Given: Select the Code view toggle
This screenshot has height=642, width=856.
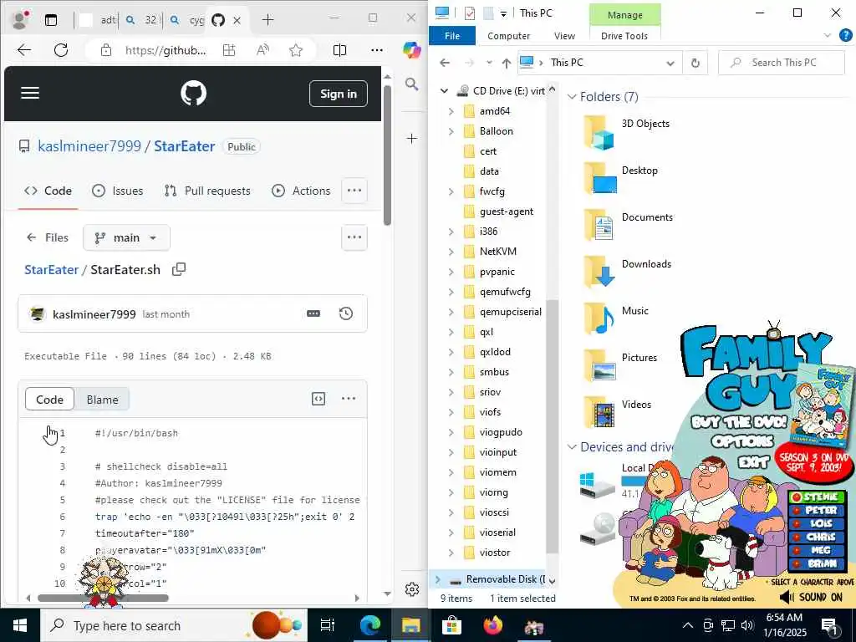Looking at the screenshot, I should (x=49, y=400).
